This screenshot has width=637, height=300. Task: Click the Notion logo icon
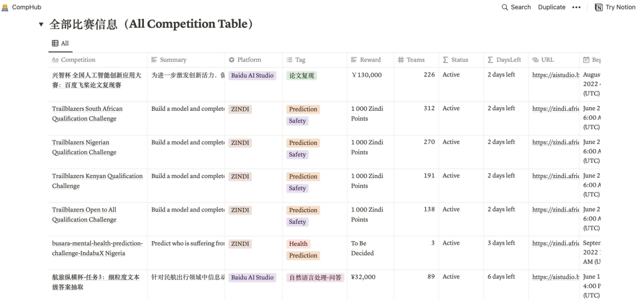(599, 7)
